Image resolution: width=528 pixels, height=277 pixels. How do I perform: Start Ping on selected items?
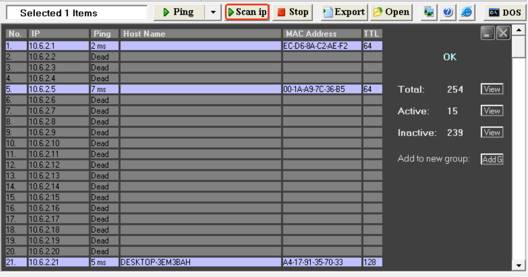[x=179, y=12]
